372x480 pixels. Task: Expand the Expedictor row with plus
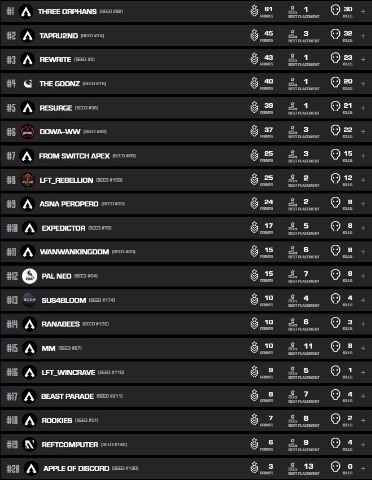[x=363, y=228]
